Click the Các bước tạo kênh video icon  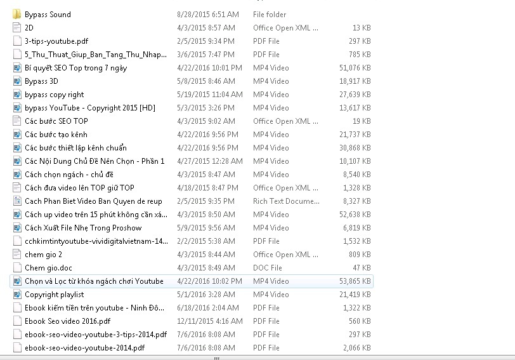click(x=16, y=134)
